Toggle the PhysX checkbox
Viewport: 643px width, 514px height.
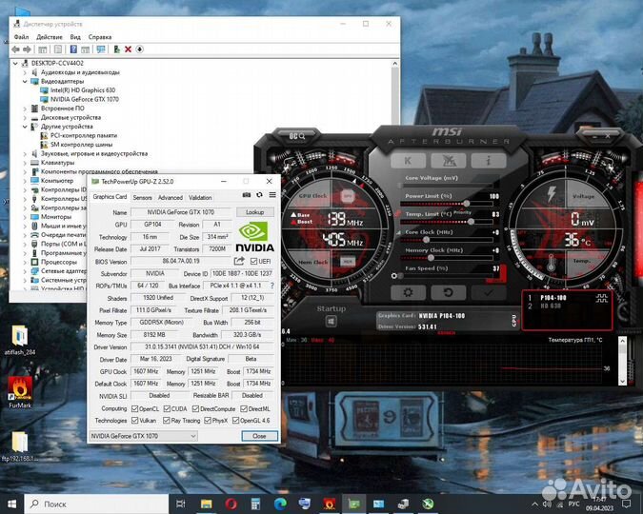coord(208,420)
